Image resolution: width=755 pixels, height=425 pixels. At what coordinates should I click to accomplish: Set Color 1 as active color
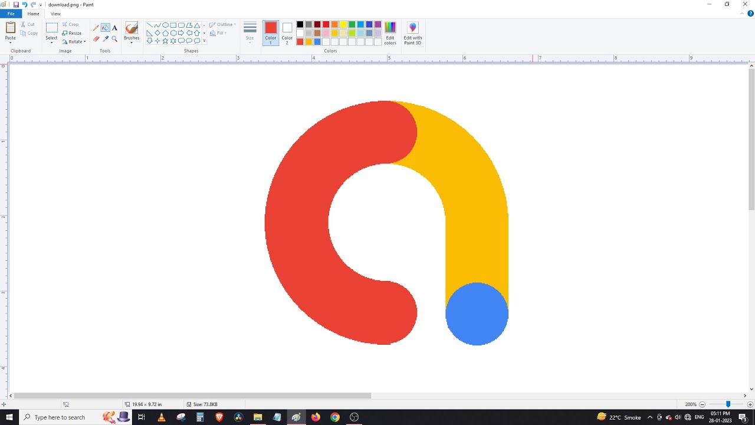pos(271,33)
